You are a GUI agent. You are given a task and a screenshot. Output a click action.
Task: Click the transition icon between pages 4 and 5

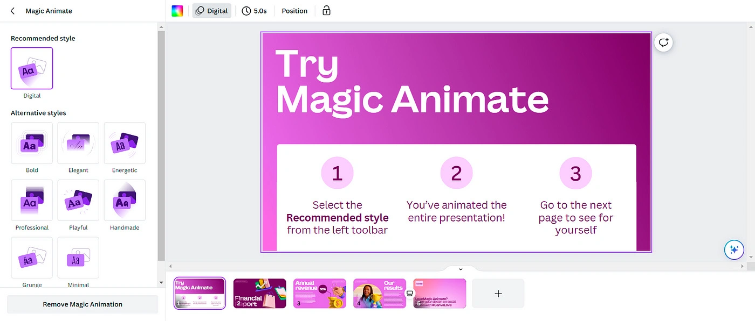(x=410, y=294)
